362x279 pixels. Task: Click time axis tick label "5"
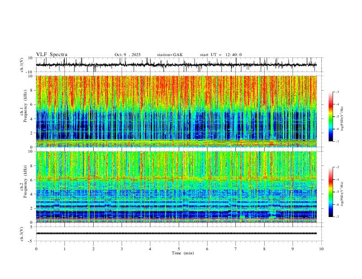[x=179, y=249]
